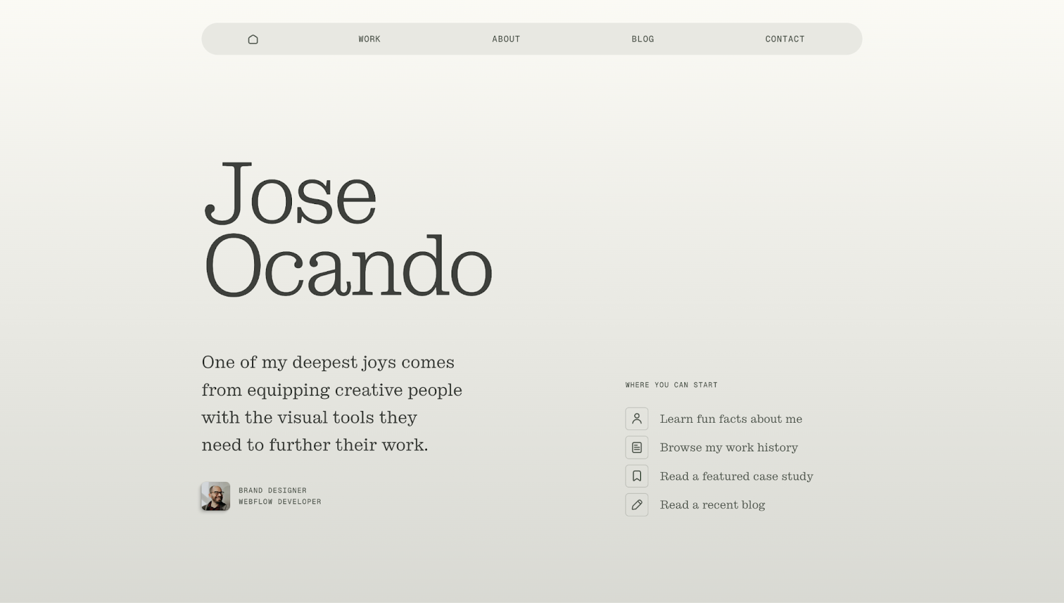Click the 'WHERE YOU CAN START' label
This screenshot has width=1064, height=603.
[x=670, y=384]
